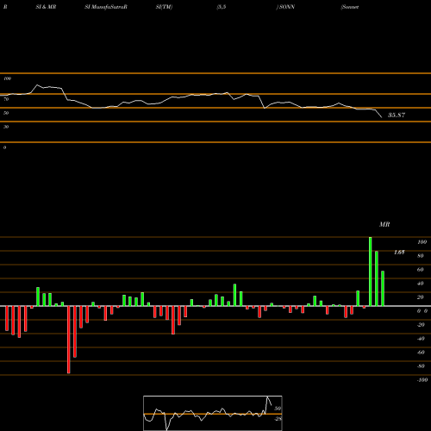Click the longest red MR bar
Image resolution: width=431 pixels, height=431 pixels.
(69, 340)
